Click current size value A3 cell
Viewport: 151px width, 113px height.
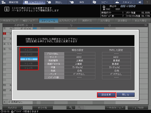coord(80,57)
